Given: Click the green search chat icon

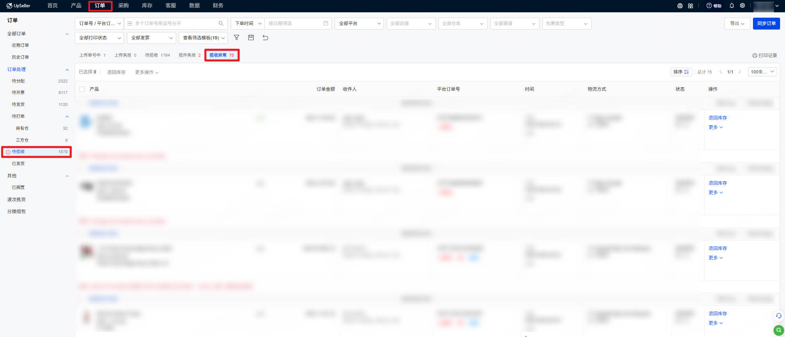Looking at the screenshot, I should point(778,330).
